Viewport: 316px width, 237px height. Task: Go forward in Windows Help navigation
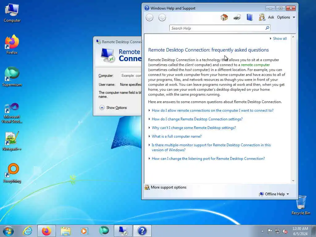tap(162, 18)
